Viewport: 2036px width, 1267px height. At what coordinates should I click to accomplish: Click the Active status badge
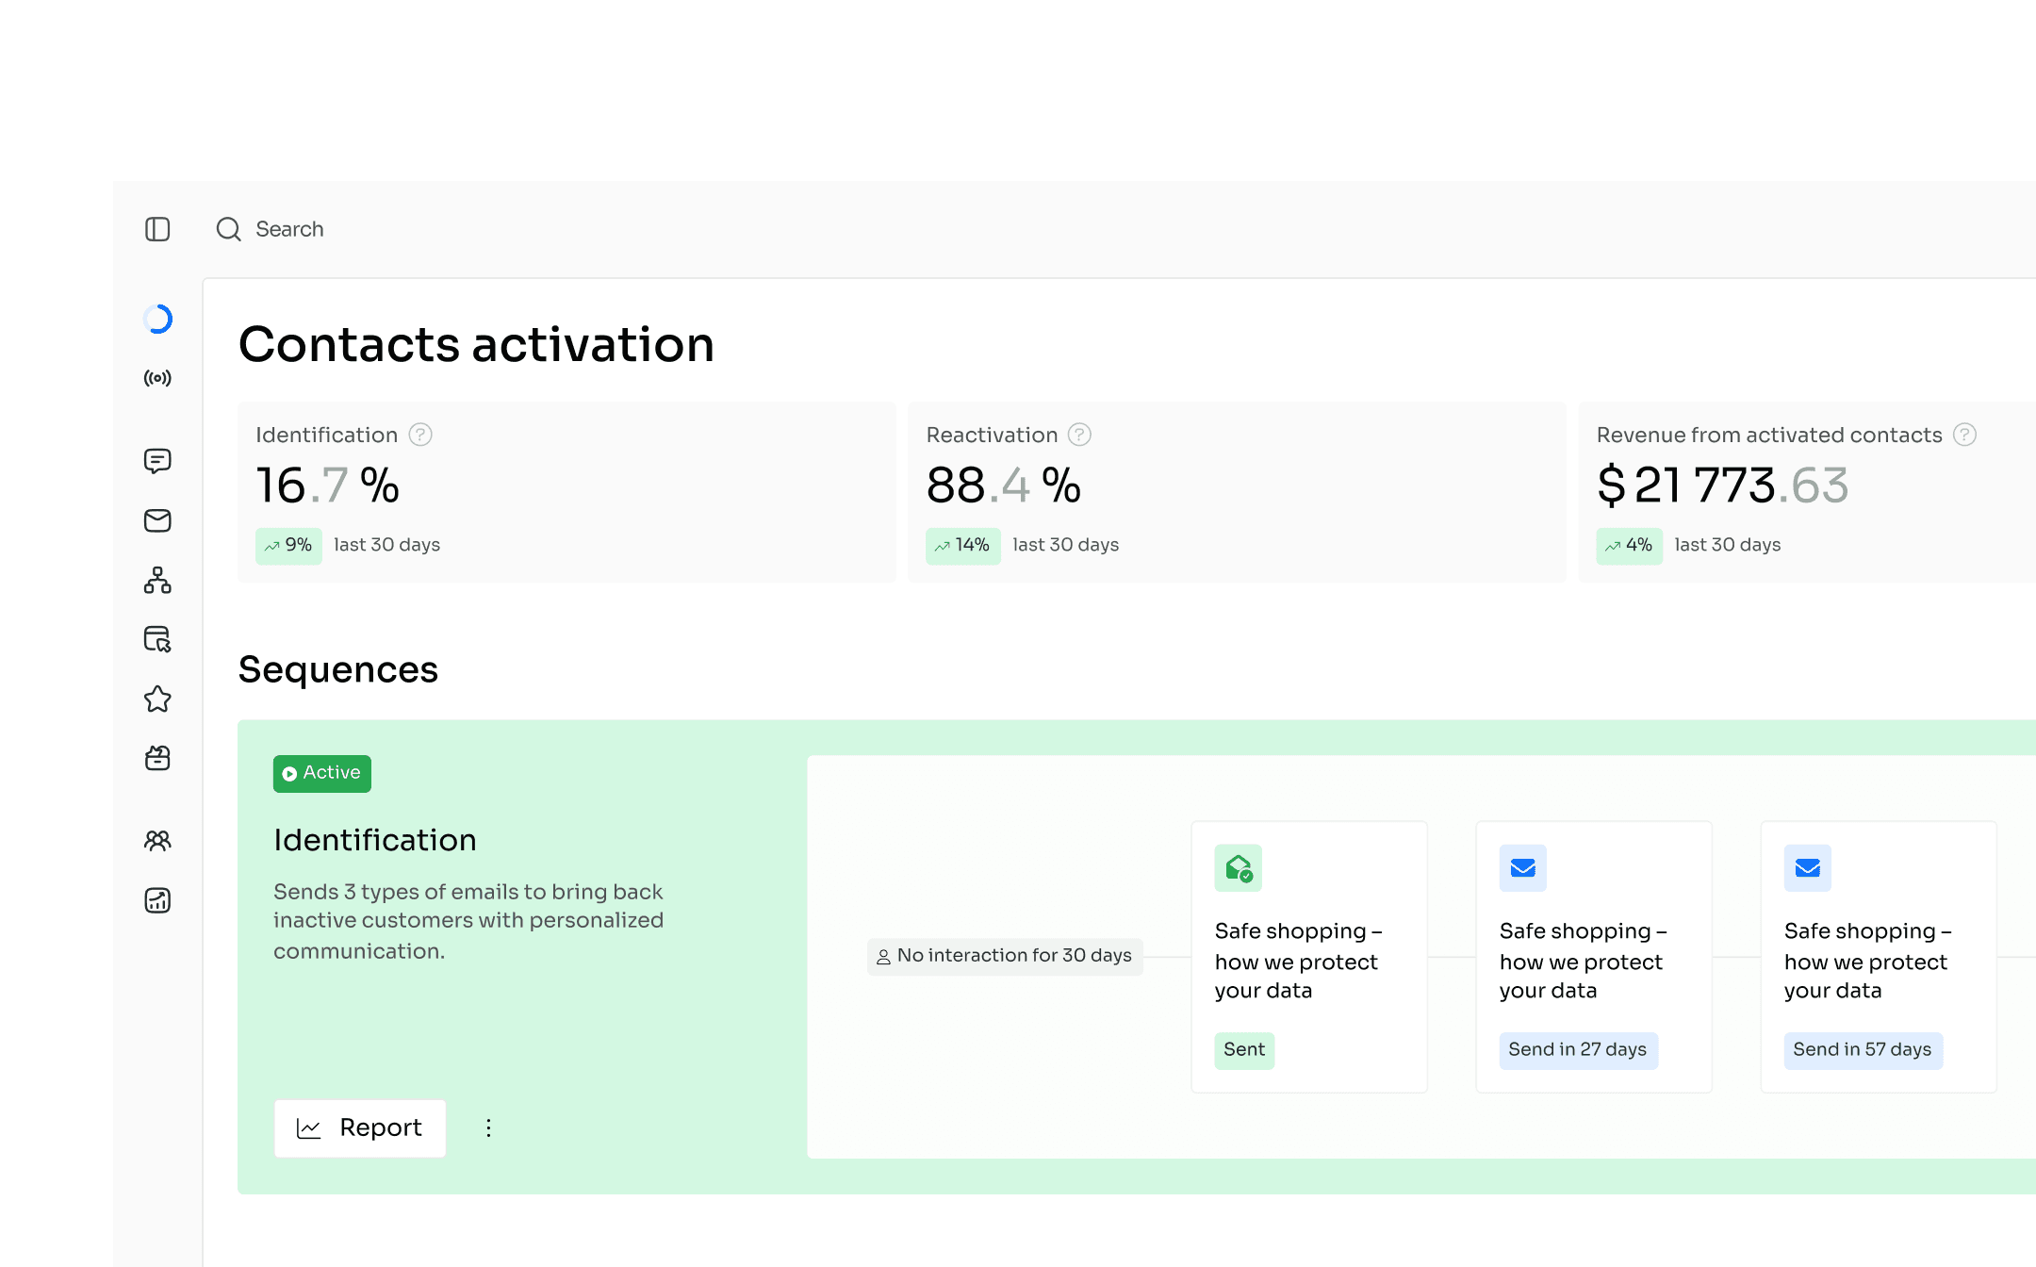pyautogui.click(x=322, y=773)
